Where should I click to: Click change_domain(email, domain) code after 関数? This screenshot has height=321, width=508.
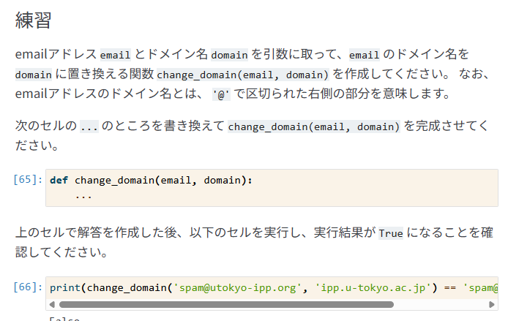click(x=243, y=75)
